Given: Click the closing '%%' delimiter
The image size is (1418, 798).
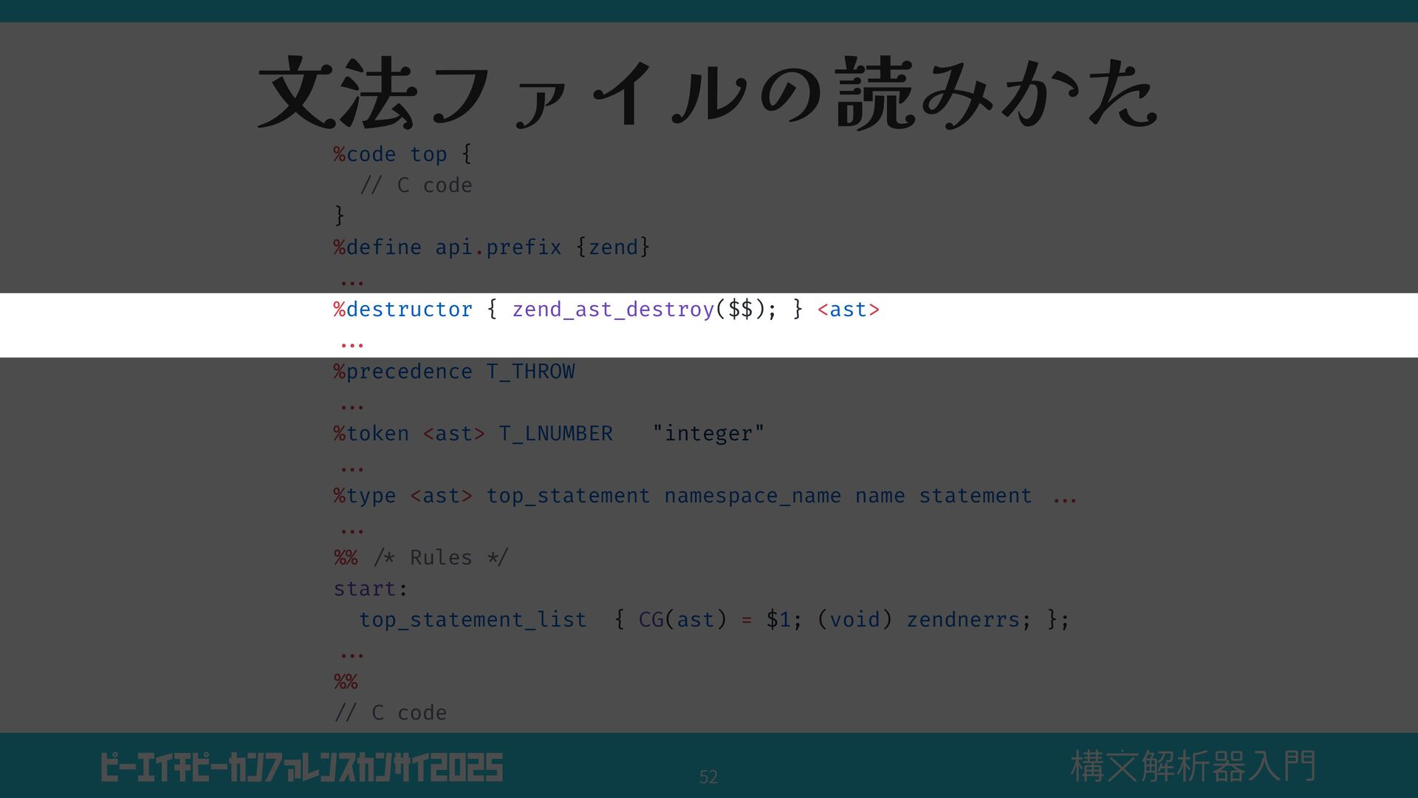Looking at the screenshot, I should click(346, 681).
